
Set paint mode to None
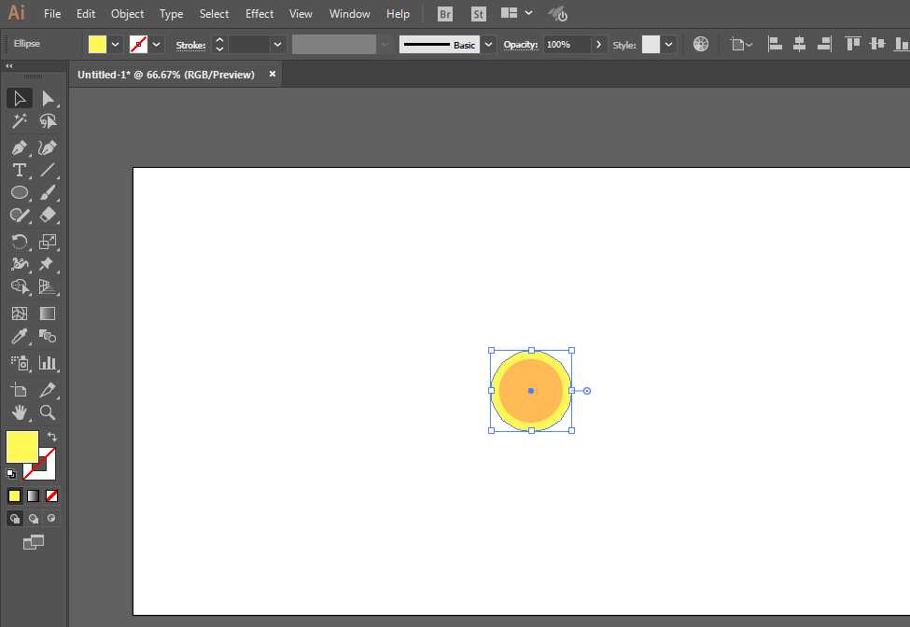pyautogui.click(x=52, y=495)
